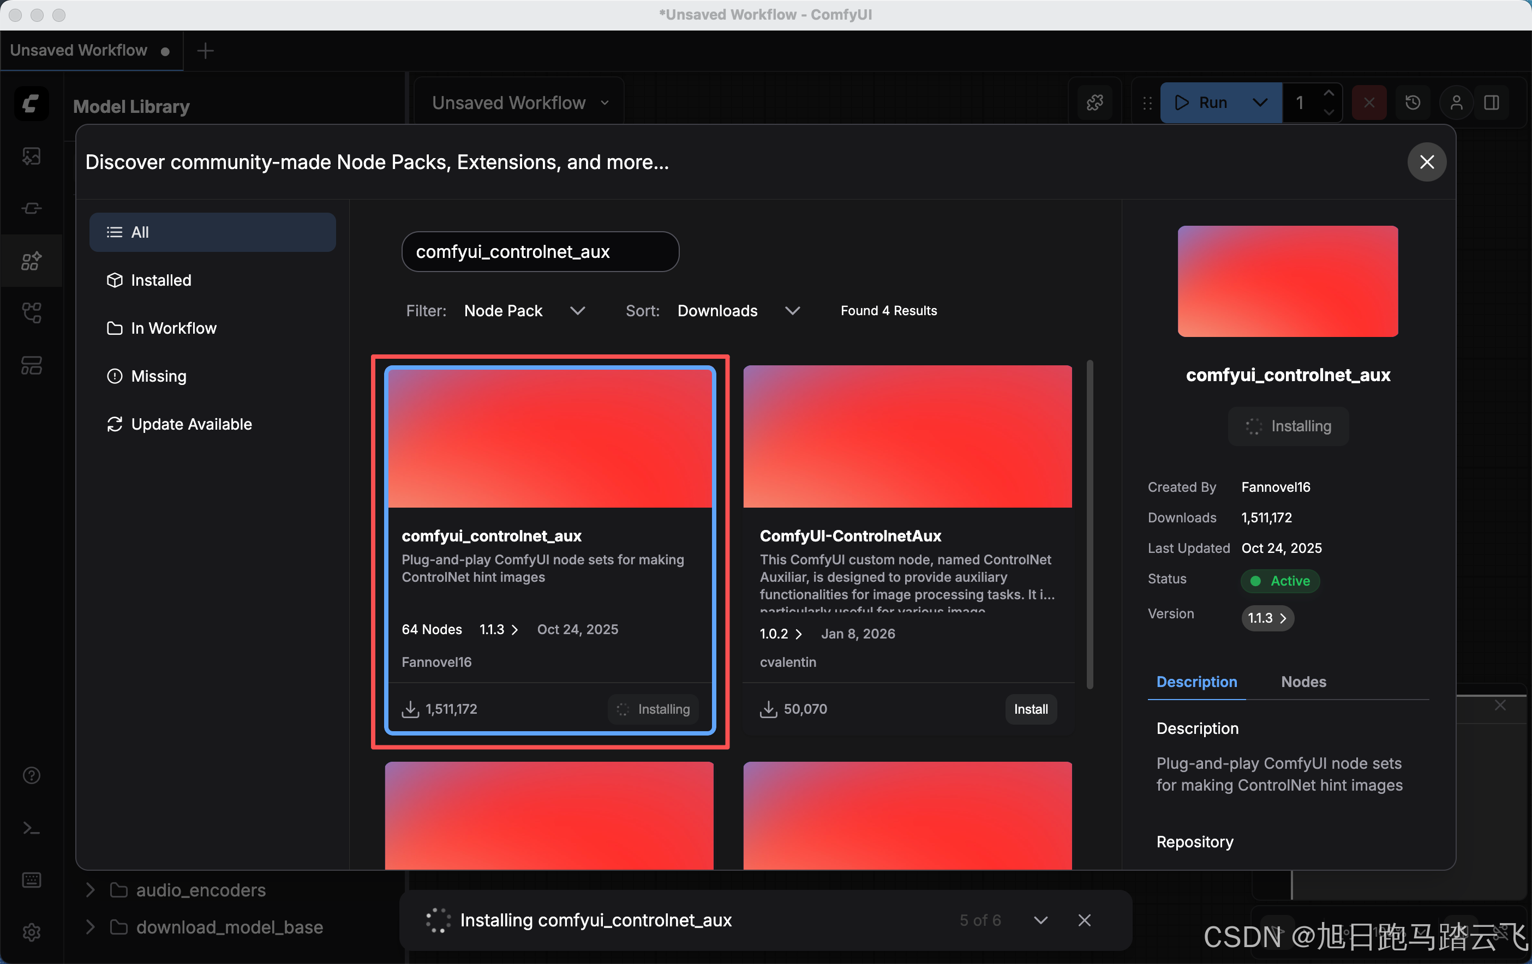Open the Sort Downloads dropdown
Screen dimensions: 1532x964
click(x=738, y=310)
